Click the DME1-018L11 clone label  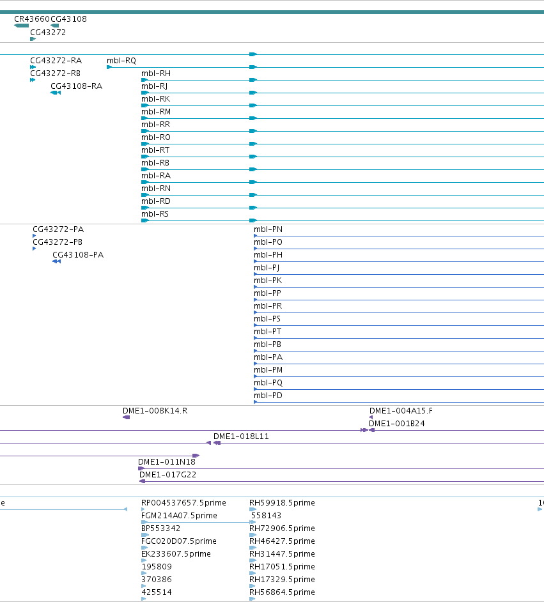(x=241, y=436)
